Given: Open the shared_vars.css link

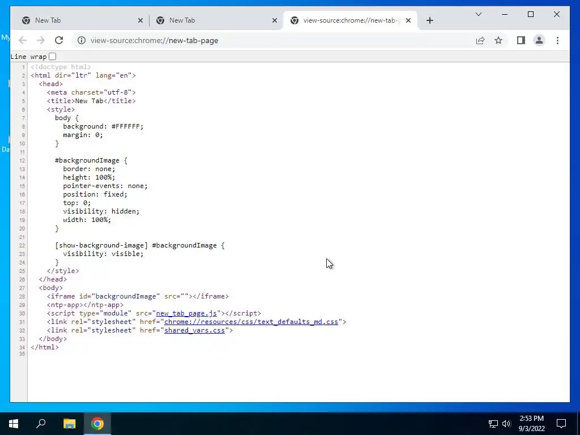Looking at the screenshot, I should (x=195, y=330).
